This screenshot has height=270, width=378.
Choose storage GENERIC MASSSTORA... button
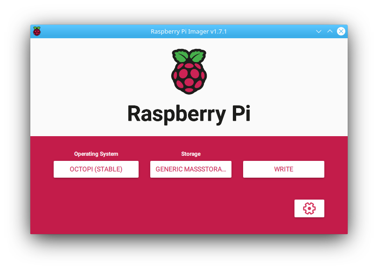click(191, 169)
